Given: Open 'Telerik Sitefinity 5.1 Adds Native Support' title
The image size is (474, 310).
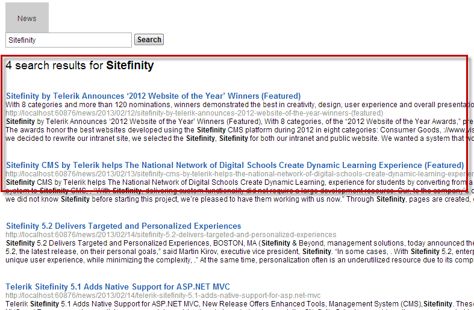Looking at the screenshot, I should click(117, 287).
